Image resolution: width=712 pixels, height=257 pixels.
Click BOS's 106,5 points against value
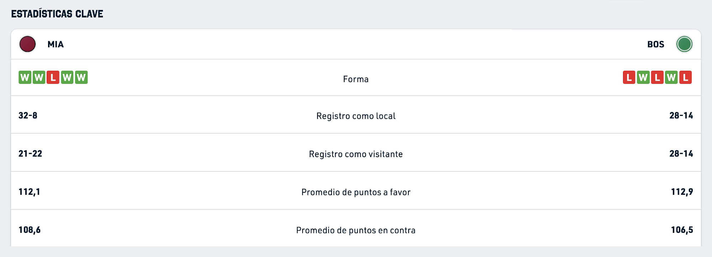tap(682, 230)
